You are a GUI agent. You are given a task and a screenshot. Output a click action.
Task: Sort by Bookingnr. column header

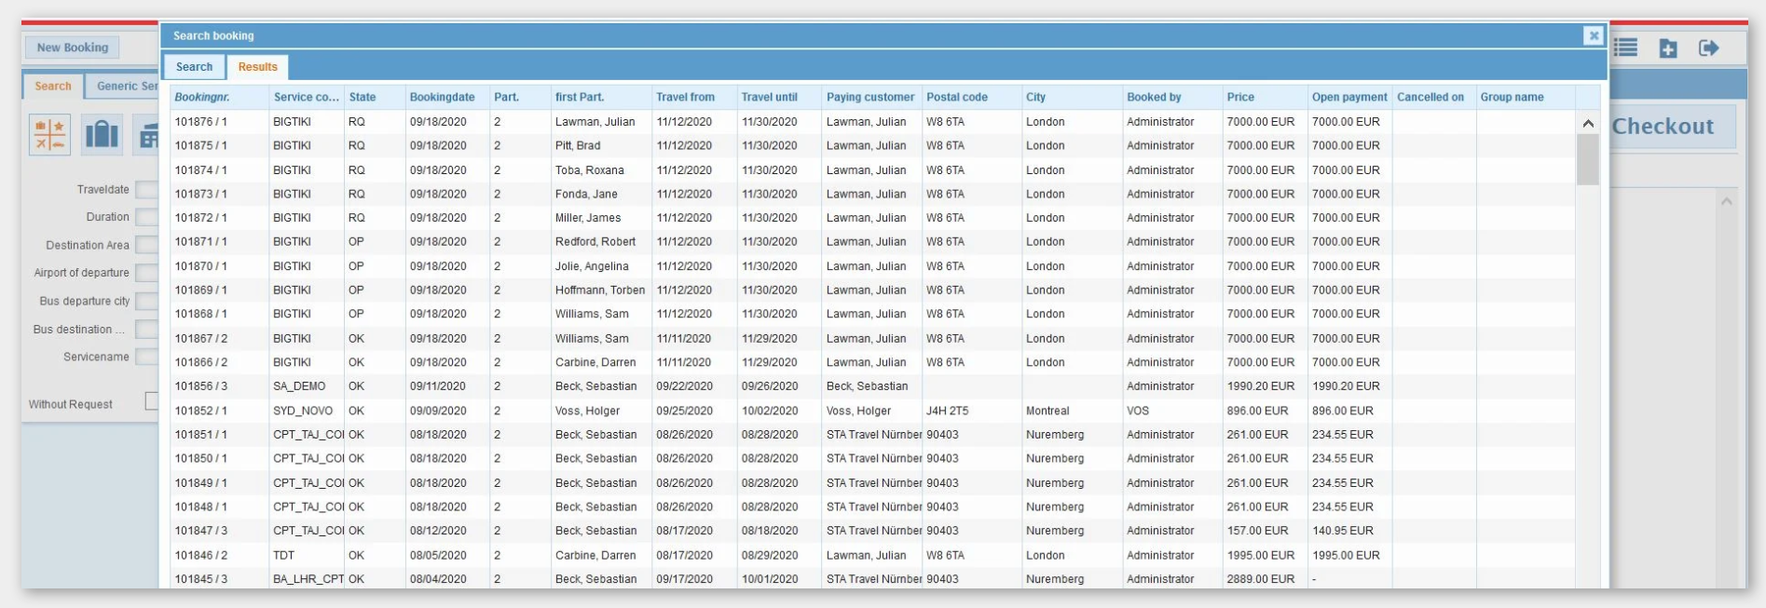pos(220,97)
